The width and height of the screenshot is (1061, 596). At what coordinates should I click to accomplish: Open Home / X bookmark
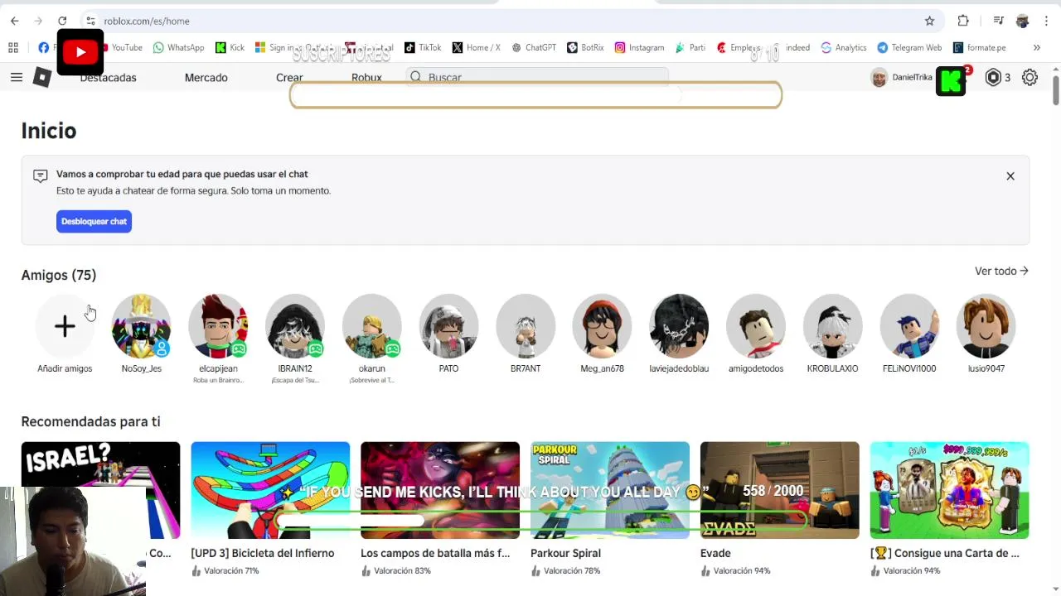pyautogui.click(x=476, y=47)
